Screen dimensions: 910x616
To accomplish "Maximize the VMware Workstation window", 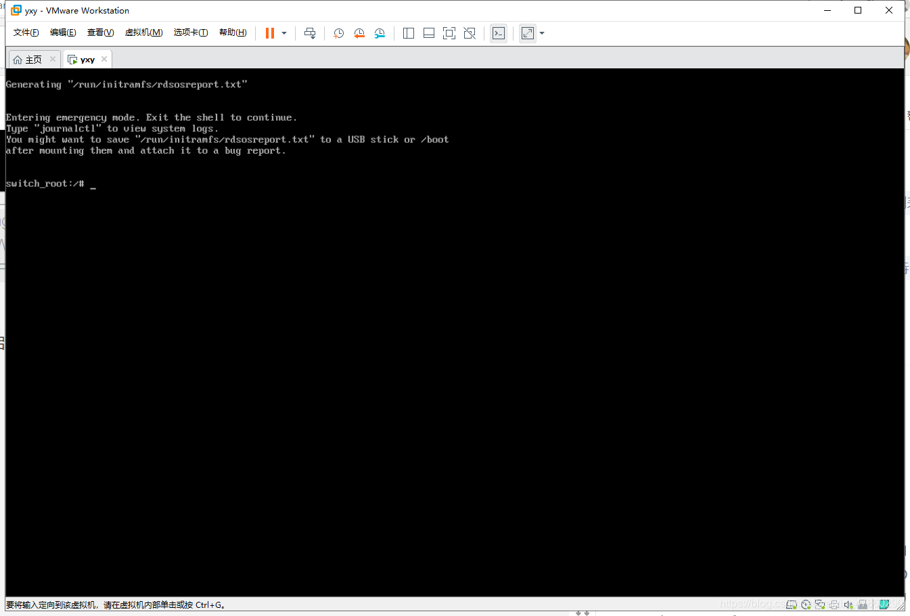I will click(x=858, y=10).
